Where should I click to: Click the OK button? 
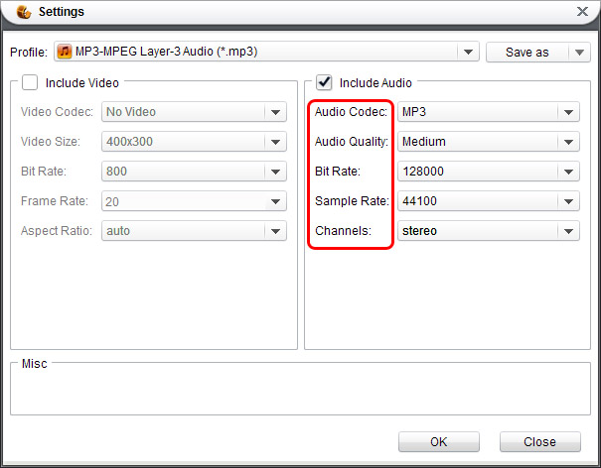pyautogui.click(x=439, y=441)
